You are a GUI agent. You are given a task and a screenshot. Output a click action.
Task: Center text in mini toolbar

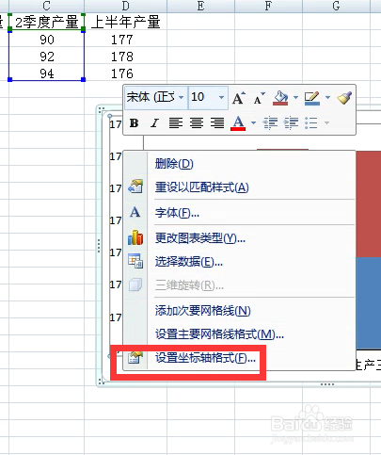pos(197,123)
